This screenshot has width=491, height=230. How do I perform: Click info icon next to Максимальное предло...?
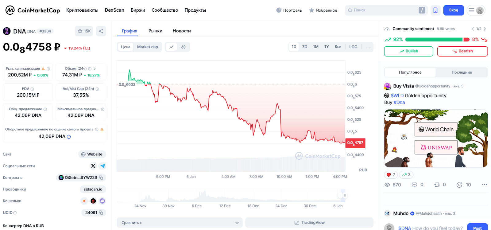102,109
